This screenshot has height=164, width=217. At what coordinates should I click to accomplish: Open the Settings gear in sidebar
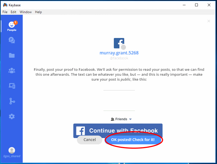12,116
